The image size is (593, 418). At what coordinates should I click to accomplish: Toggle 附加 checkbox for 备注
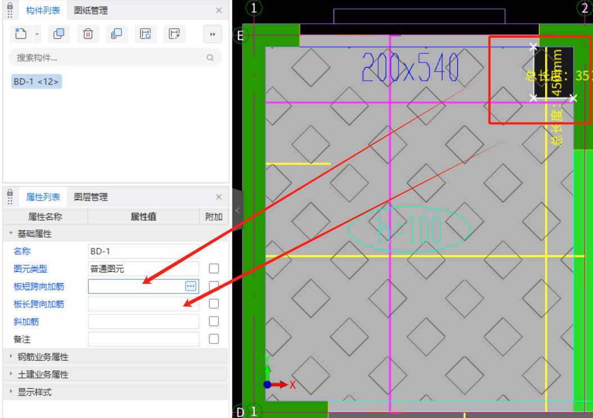214,339
